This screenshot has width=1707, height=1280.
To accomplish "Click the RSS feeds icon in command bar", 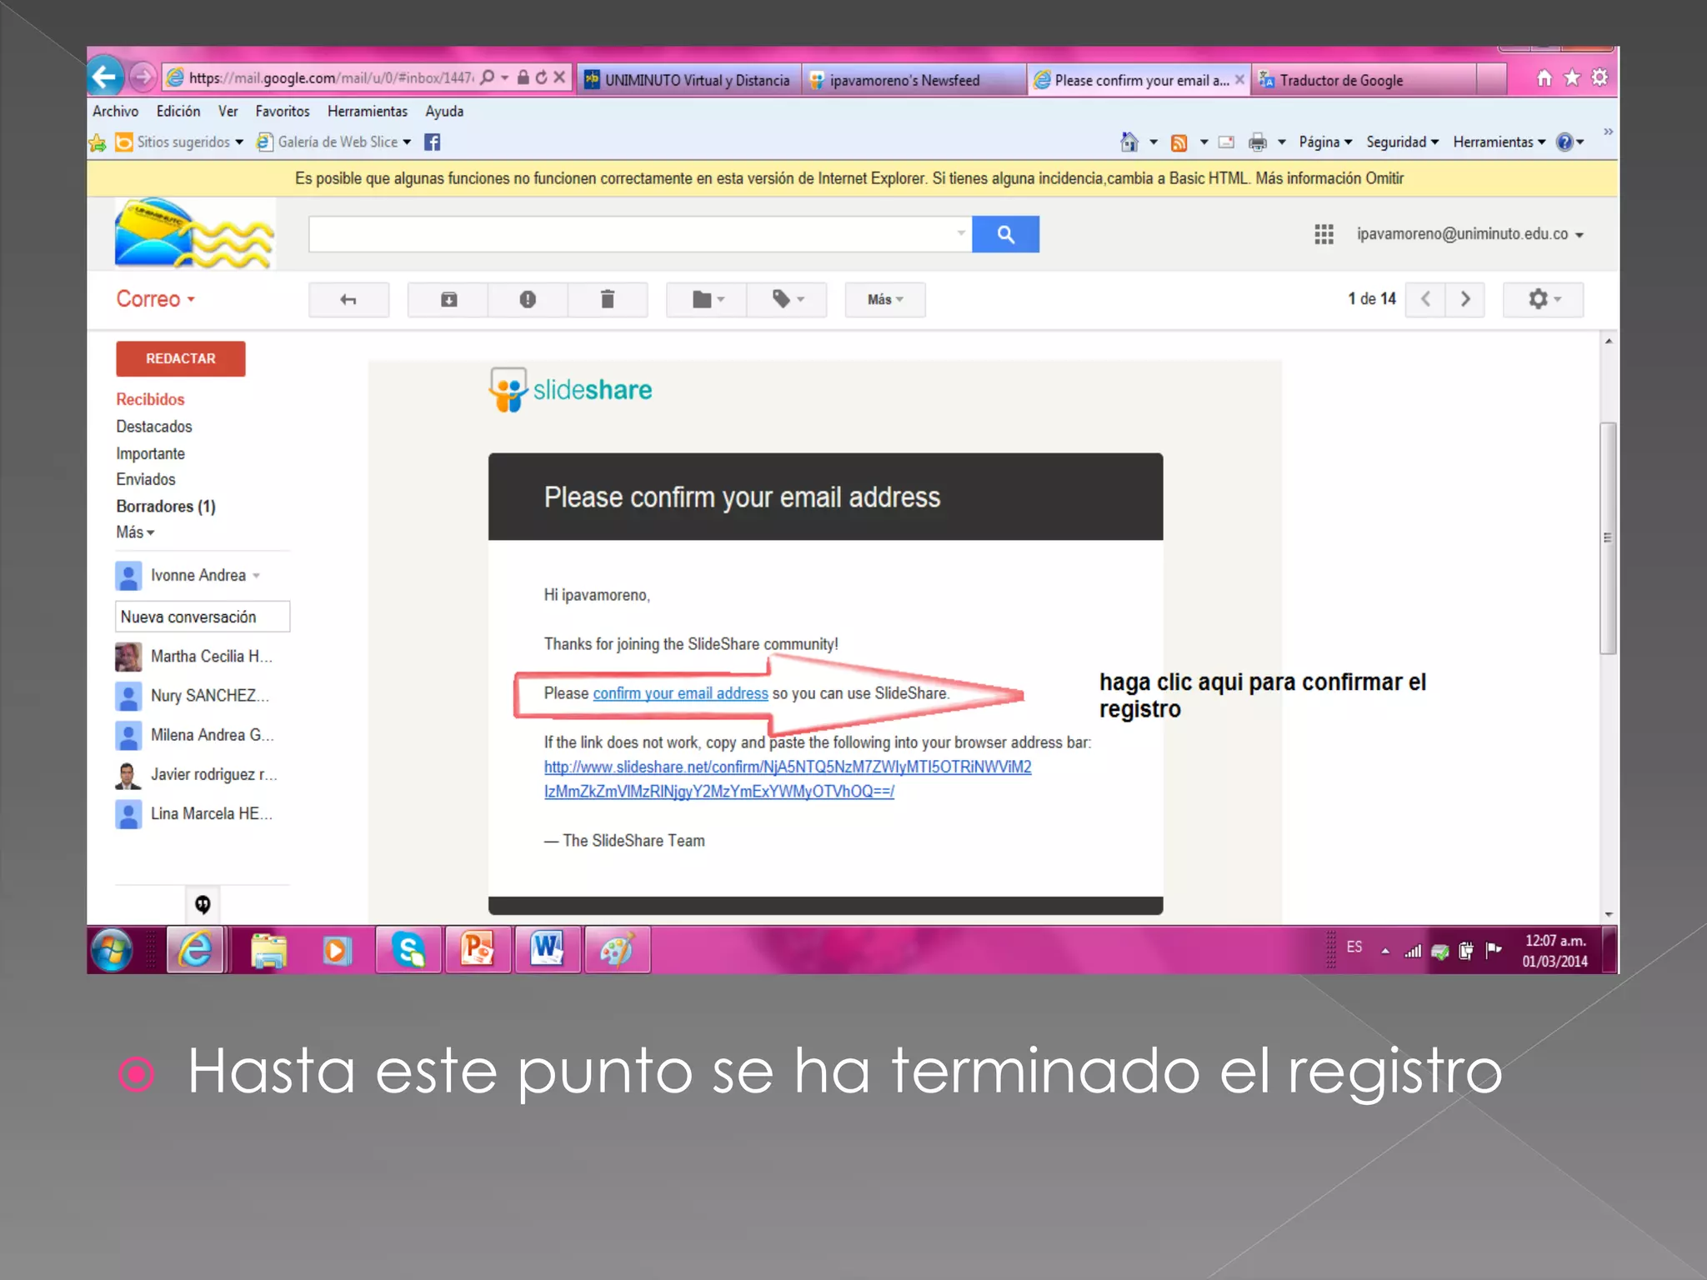I will point(1179,142).
